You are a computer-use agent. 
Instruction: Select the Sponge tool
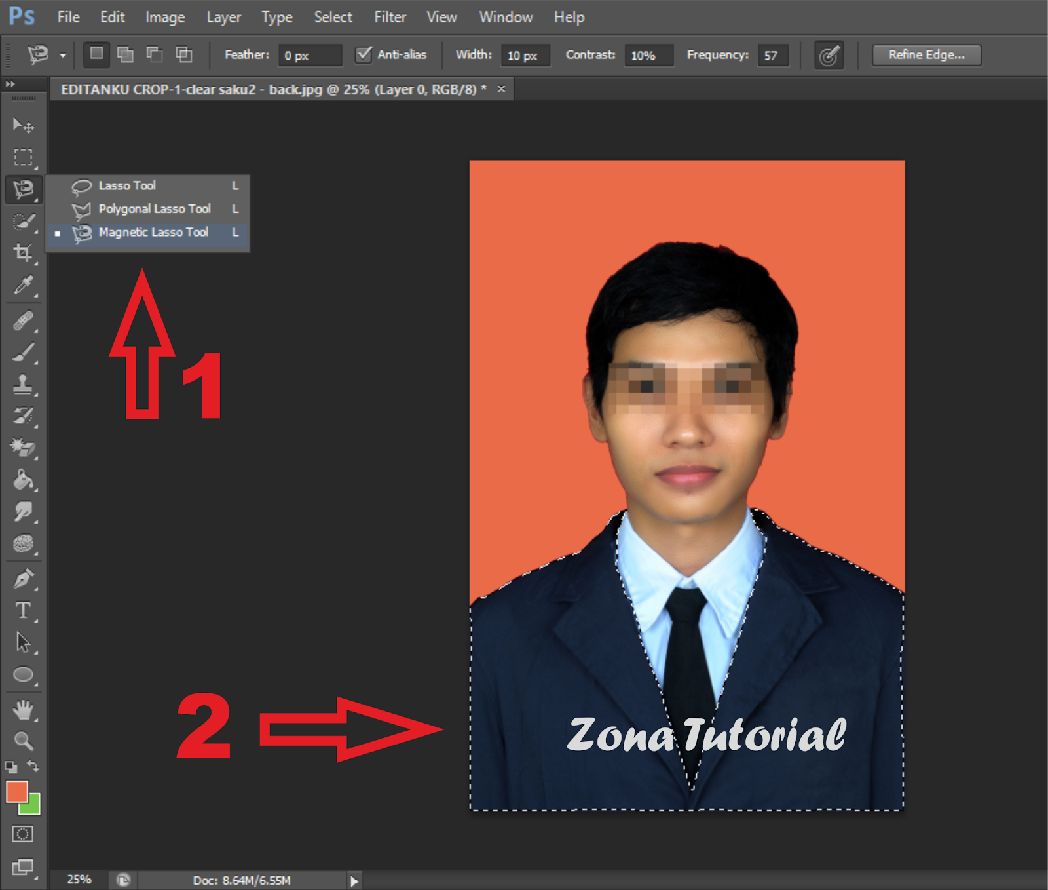click(23, 543)
